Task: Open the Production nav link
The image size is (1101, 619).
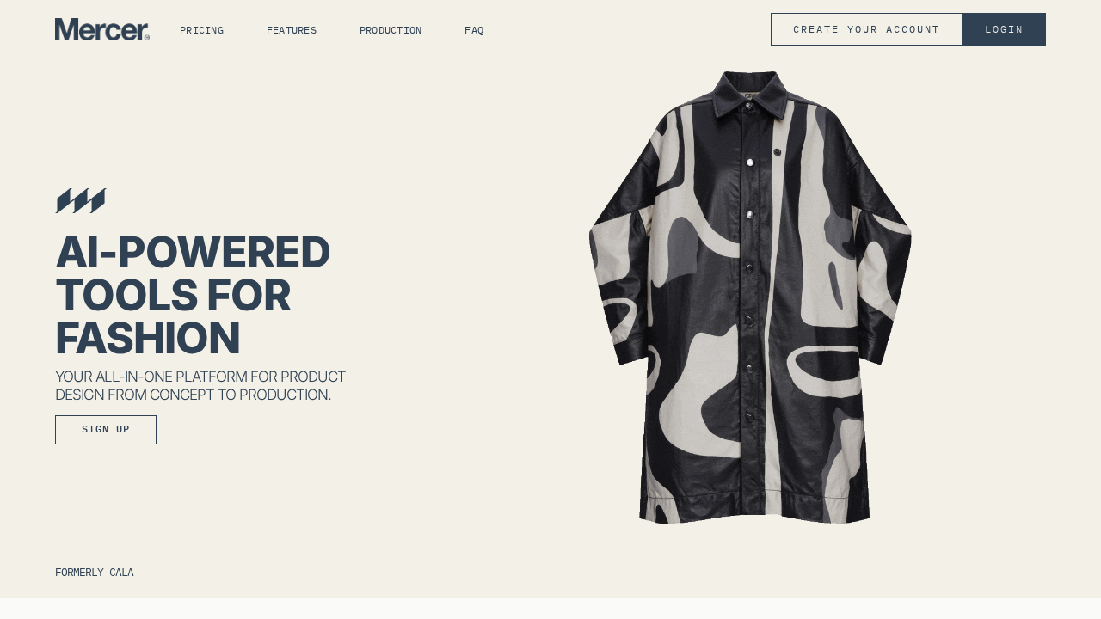Action: (x=391, y=30)
